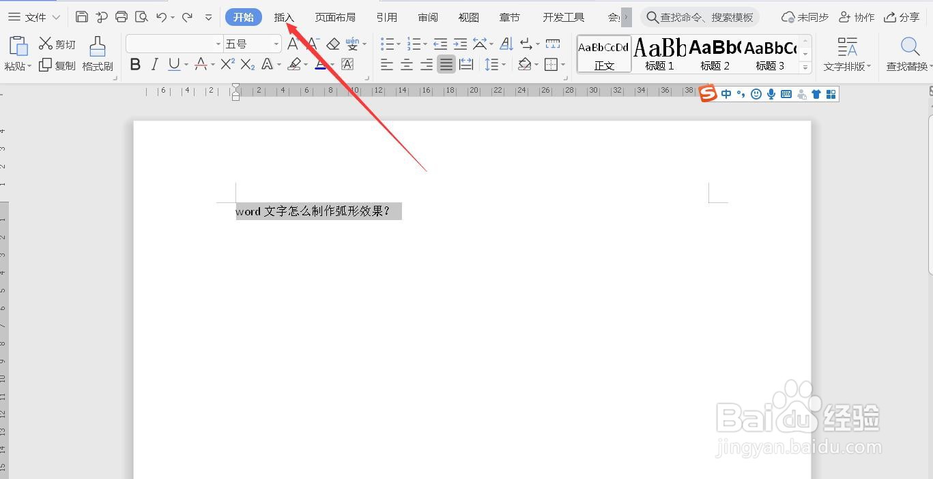Toggle the highlighted justify alignment button

pos(446,65)
